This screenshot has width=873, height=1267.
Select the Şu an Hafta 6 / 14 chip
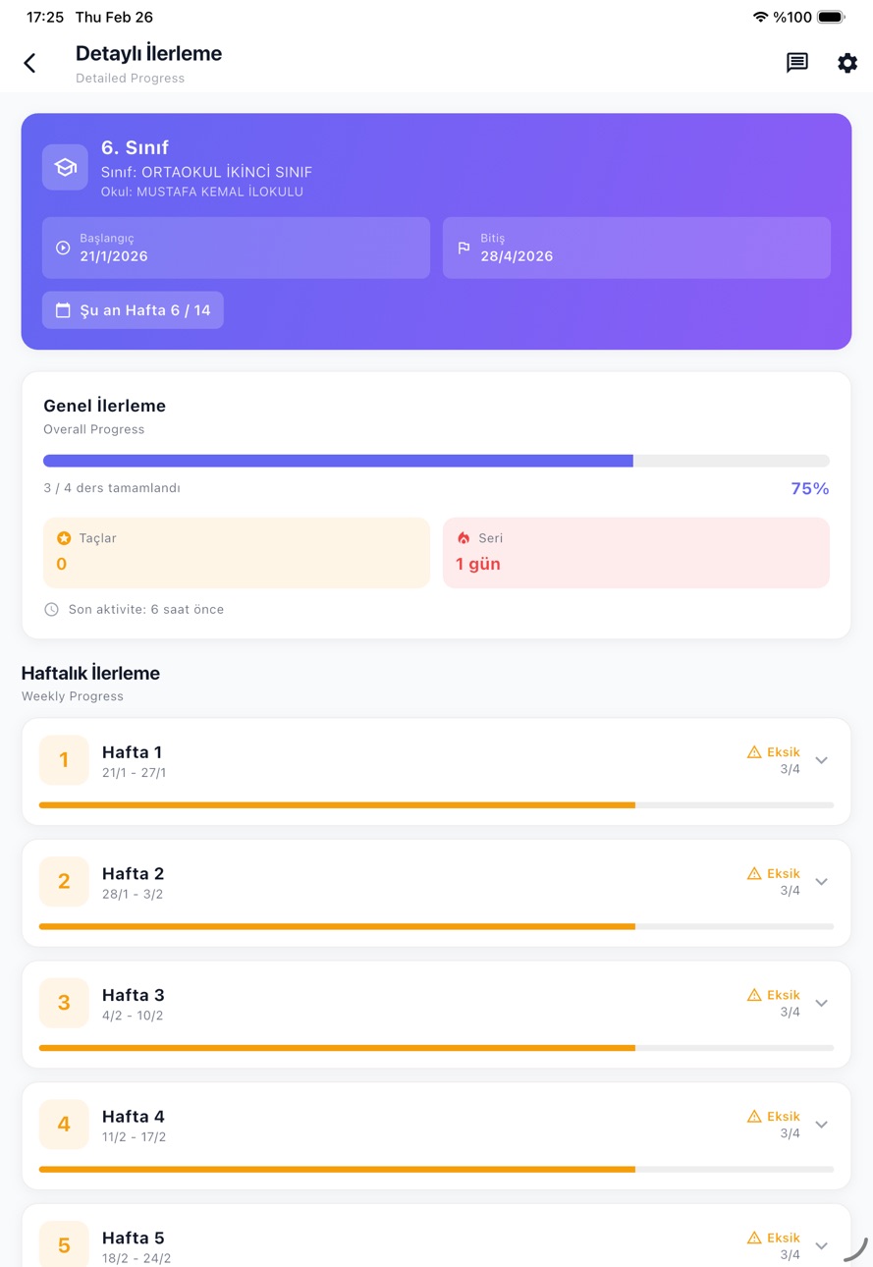(x=133, y=310)
